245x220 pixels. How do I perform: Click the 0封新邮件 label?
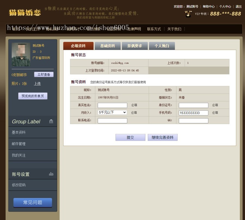19,75
